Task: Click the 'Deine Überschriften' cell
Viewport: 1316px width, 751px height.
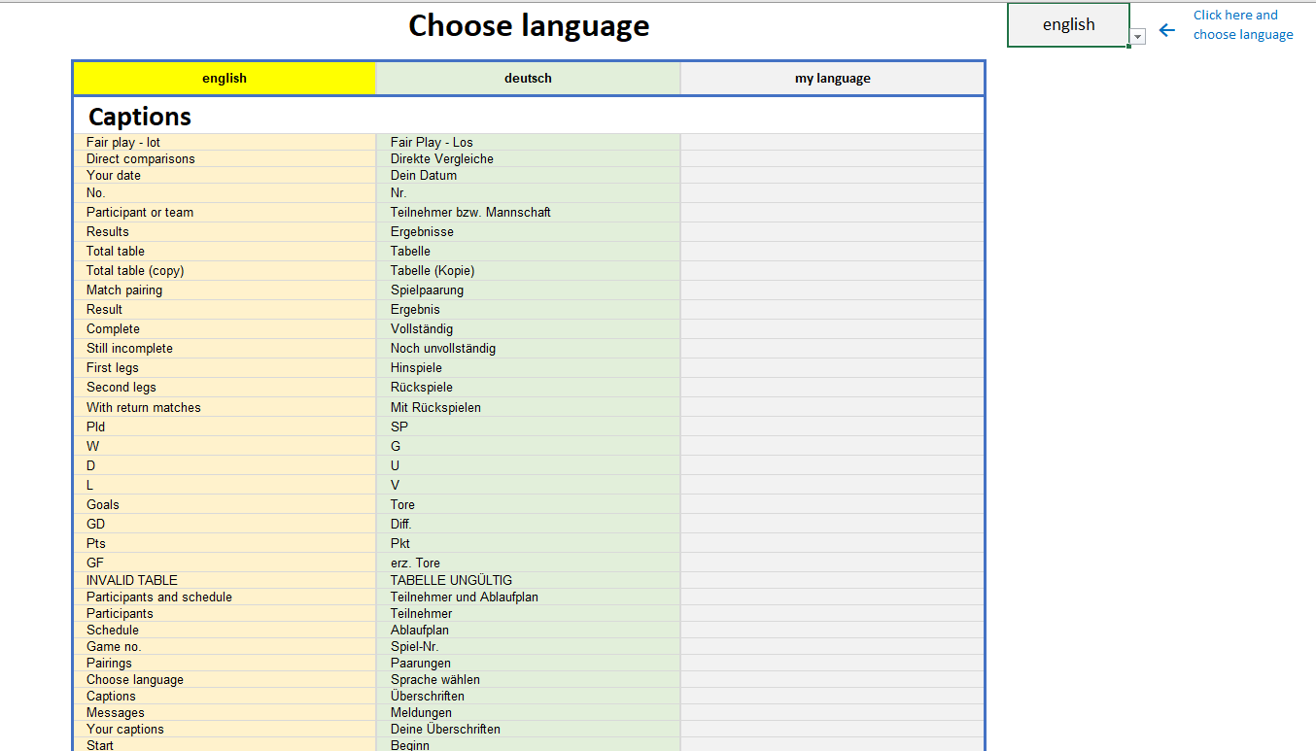Action: coord(528,729)
